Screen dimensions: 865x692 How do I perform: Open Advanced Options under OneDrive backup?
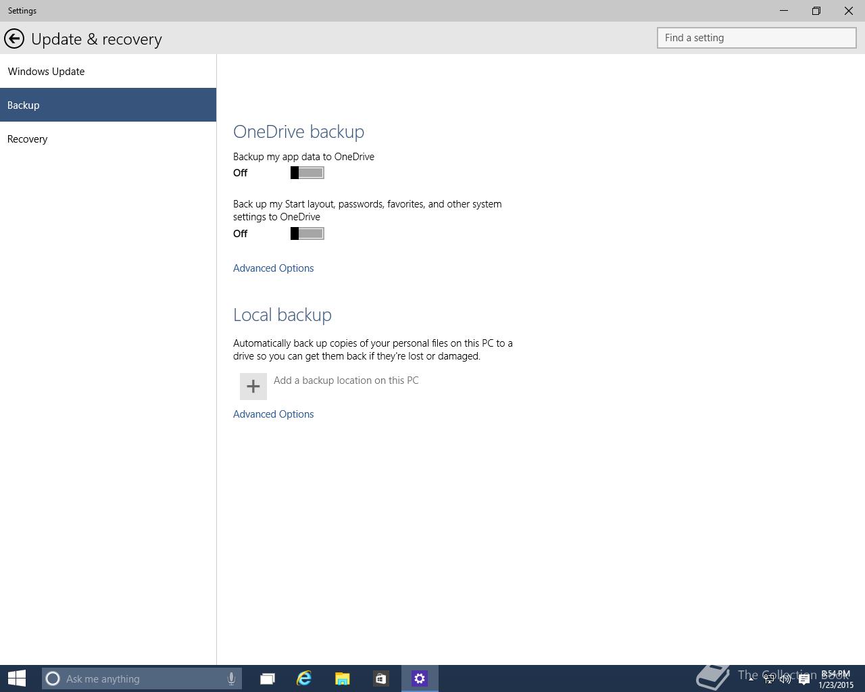[273, 268]
